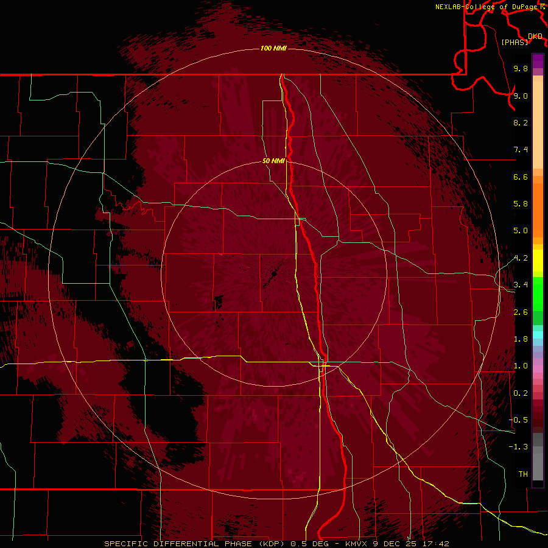This screenshot has width=548, height=548.
Task: Click the 3.4 value on the color scale
Action: (x=521, y=285)
